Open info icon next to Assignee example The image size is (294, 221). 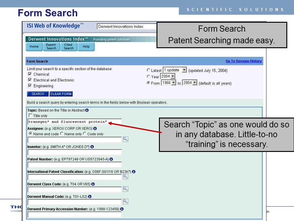pyautogui.click(x=95, y=129)
